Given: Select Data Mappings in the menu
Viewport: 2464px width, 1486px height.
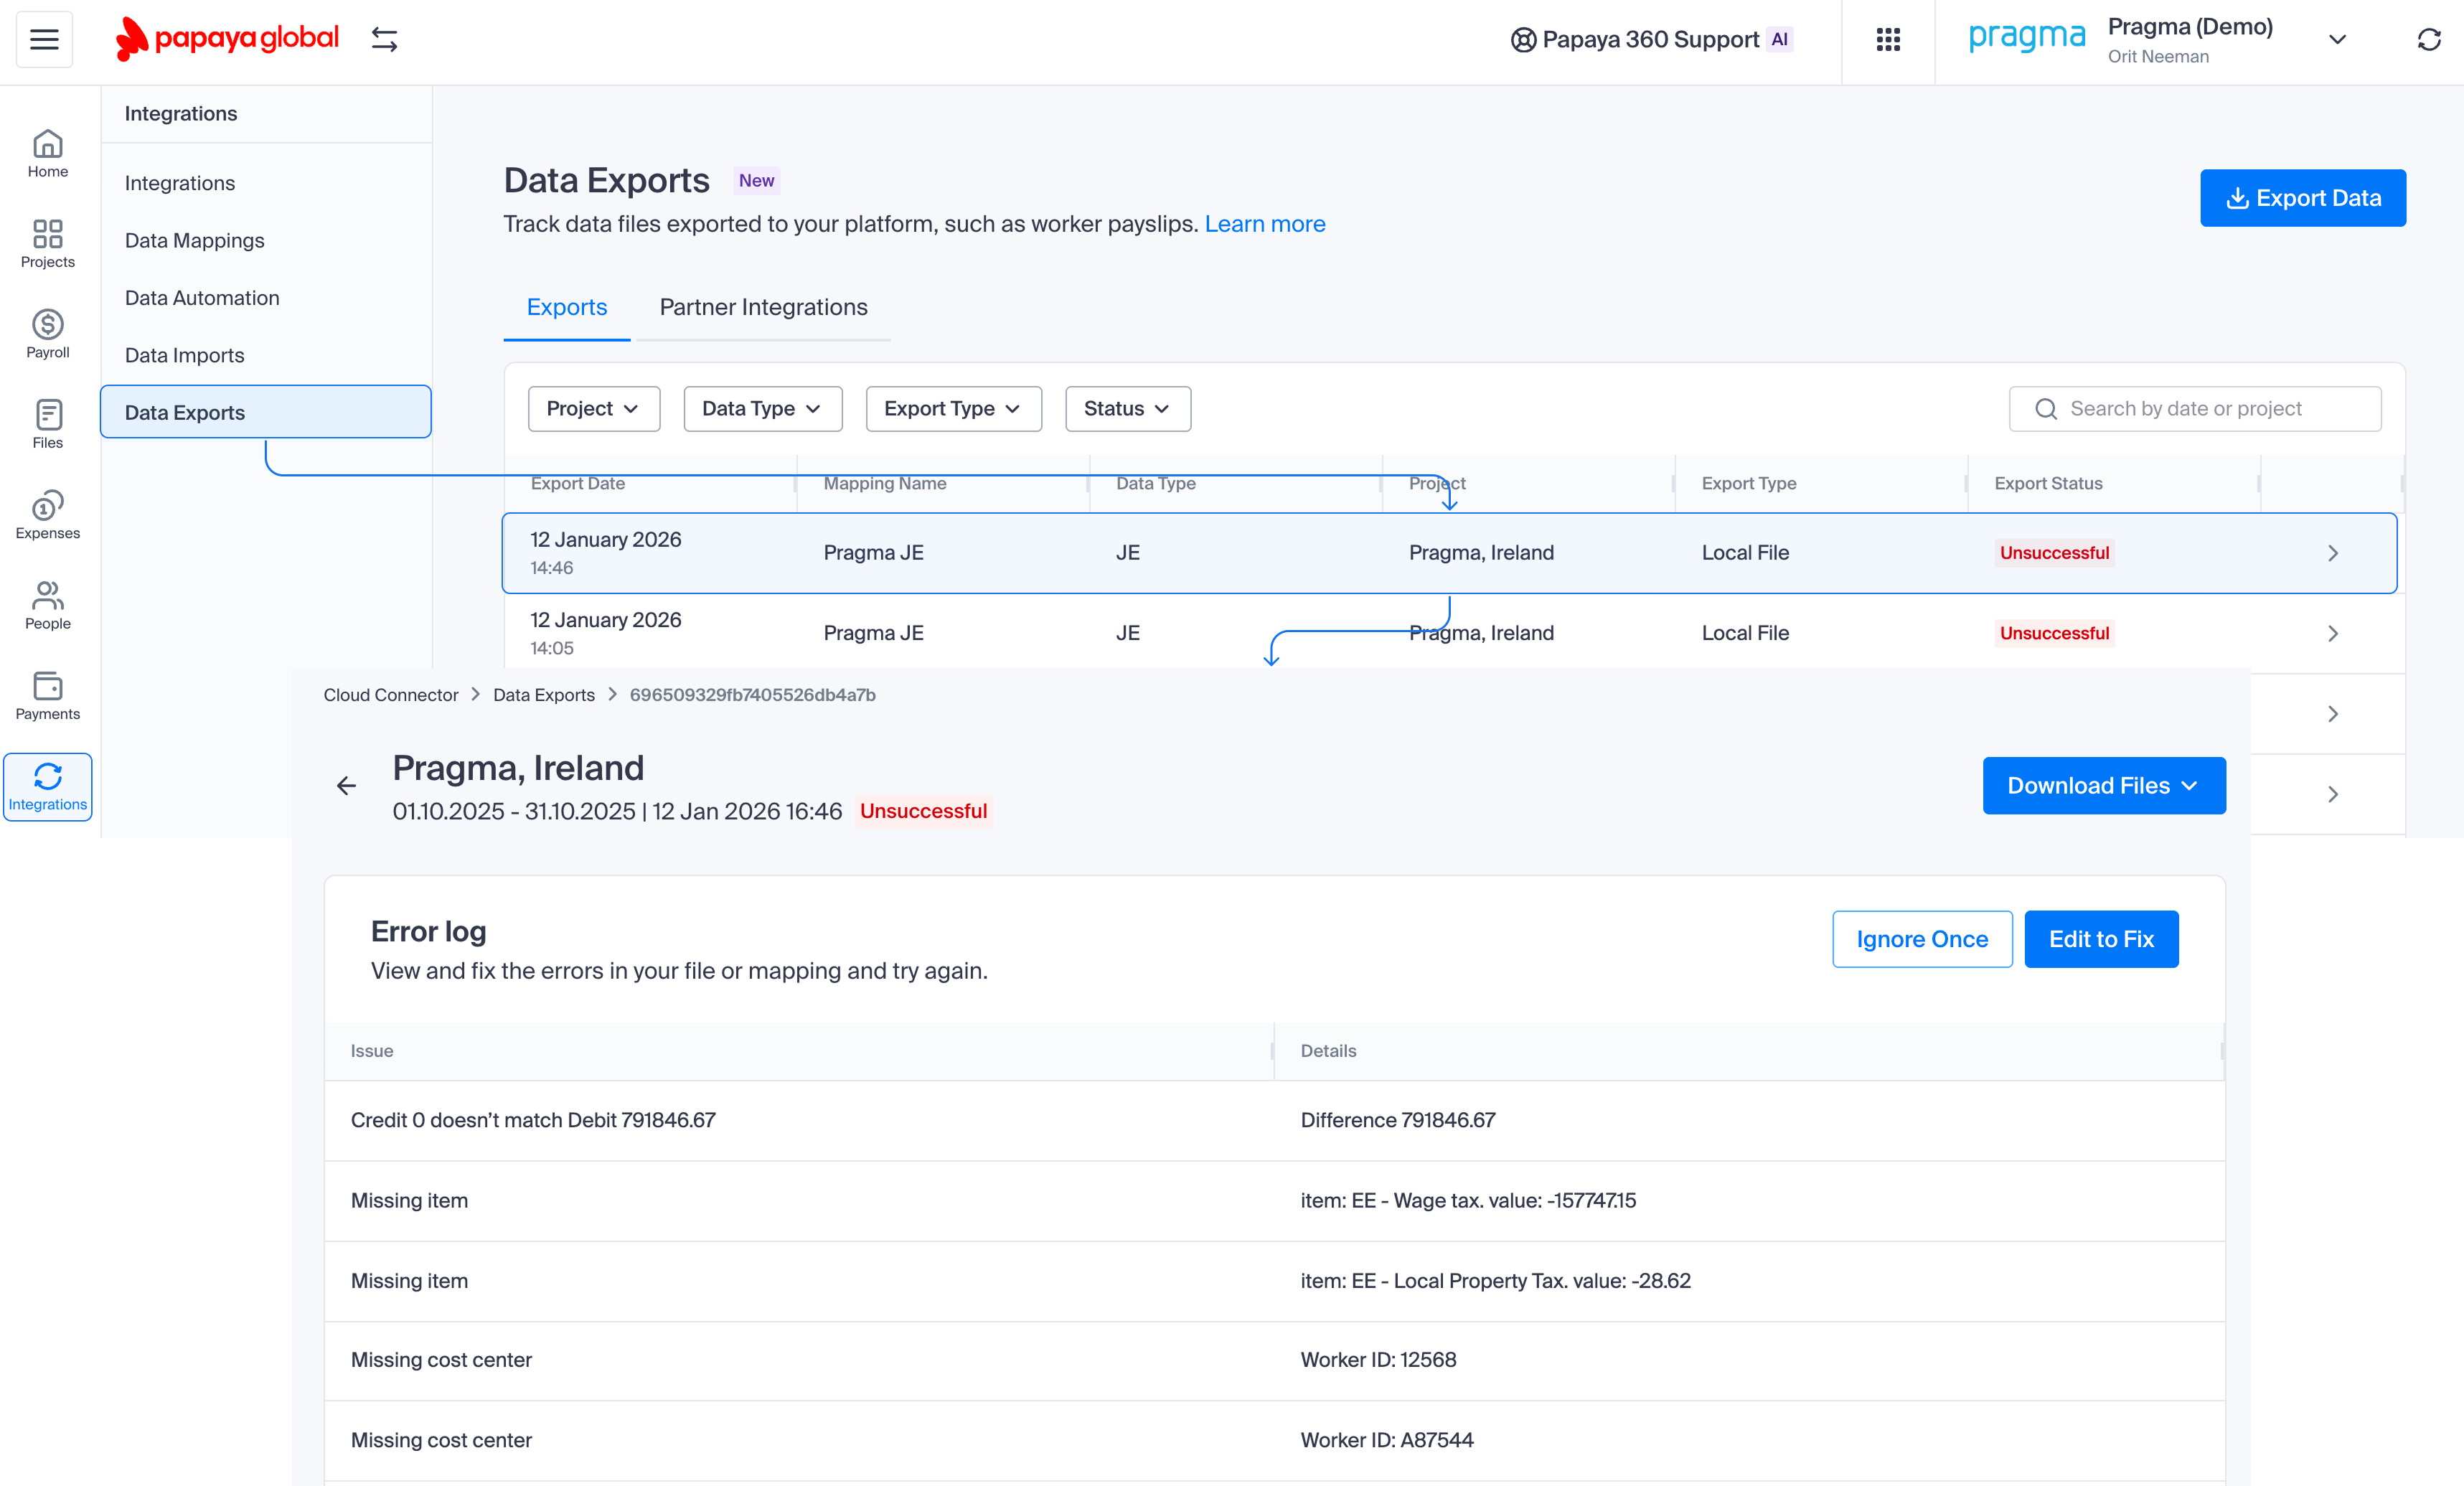Looking at the screenshot, I should coord(194,240).
